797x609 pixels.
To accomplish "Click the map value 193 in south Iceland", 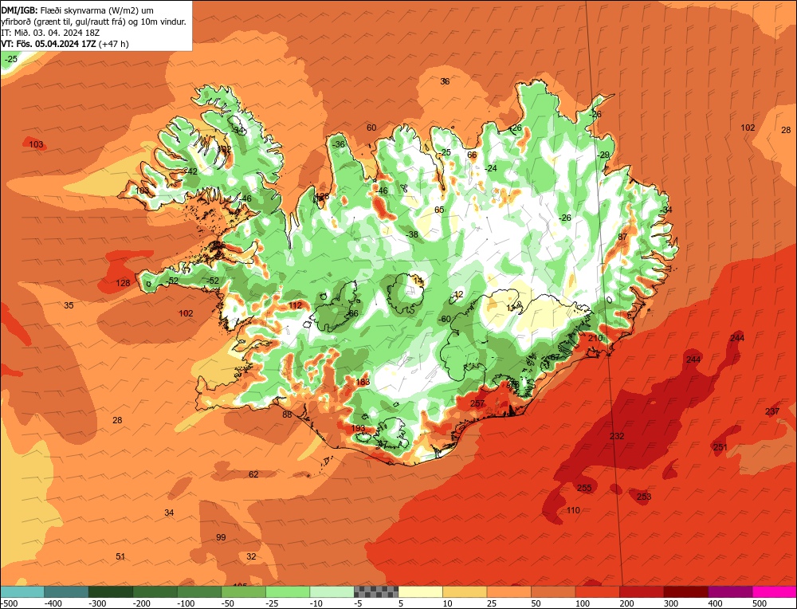I will click(x=359, y=429).
